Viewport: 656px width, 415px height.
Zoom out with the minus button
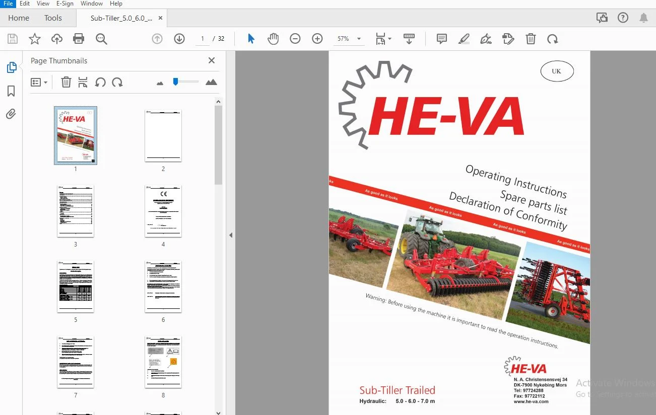coord(295,39)
